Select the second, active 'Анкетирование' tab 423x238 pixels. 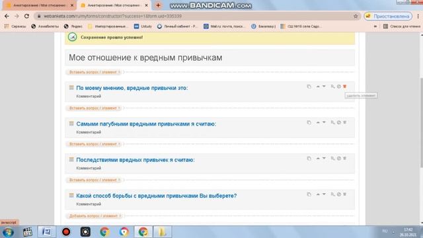click(114, 5)
